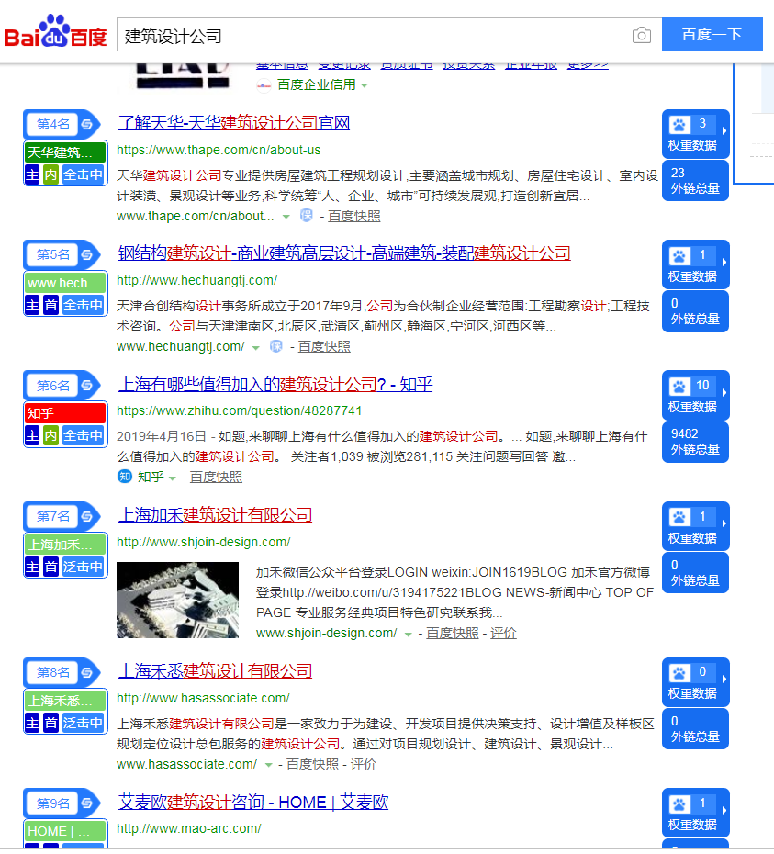Click the 首 tag under 上海禾悉 badge
Viewport: 774px width, 854px height.
point(50,723)
